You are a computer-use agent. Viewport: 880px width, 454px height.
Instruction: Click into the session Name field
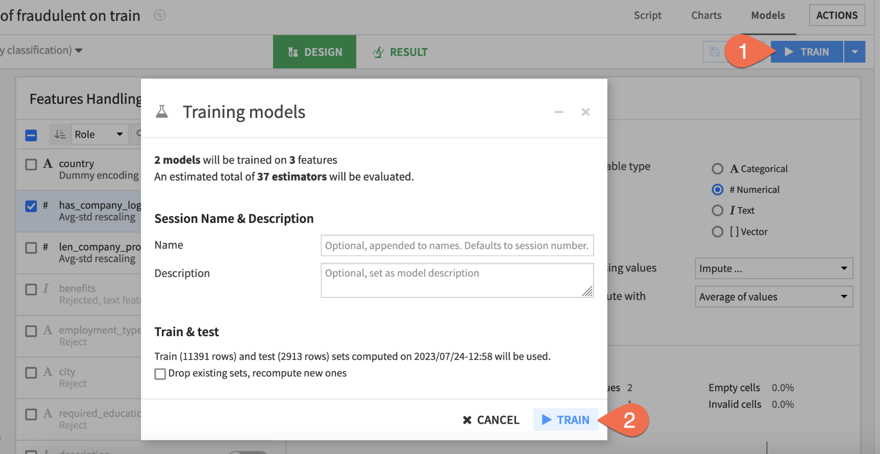coord(457,245)
